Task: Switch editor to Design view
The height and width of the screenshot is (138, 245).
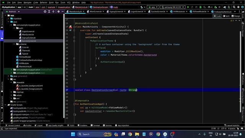Action: [x=236, y=16]
